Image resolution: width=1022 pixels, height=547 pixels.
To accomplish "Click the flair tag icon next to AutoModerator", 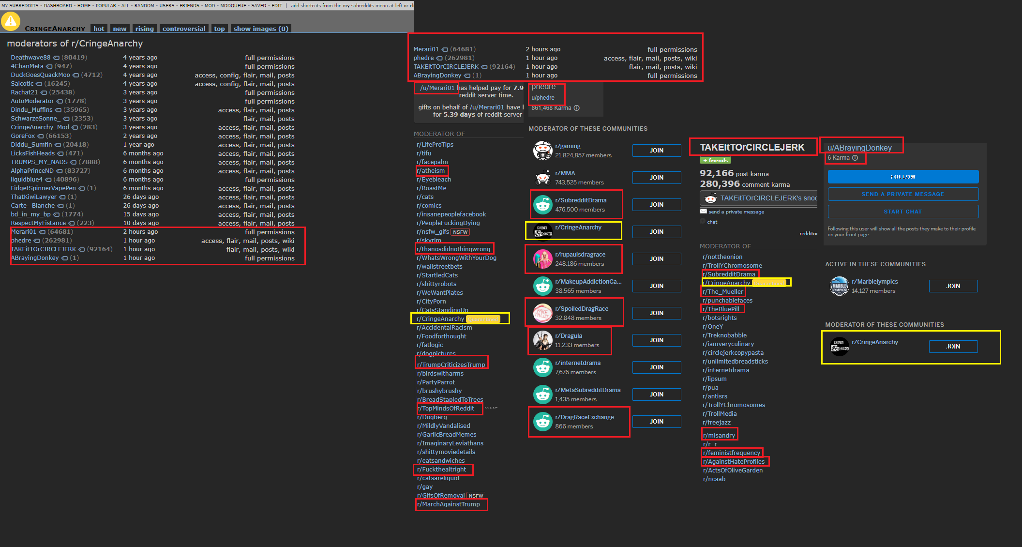I will pos(60,101).
